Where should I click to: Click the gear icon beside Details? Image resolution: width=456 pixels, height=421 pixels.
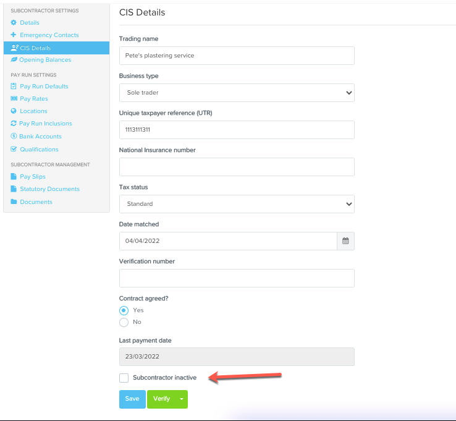14,23
